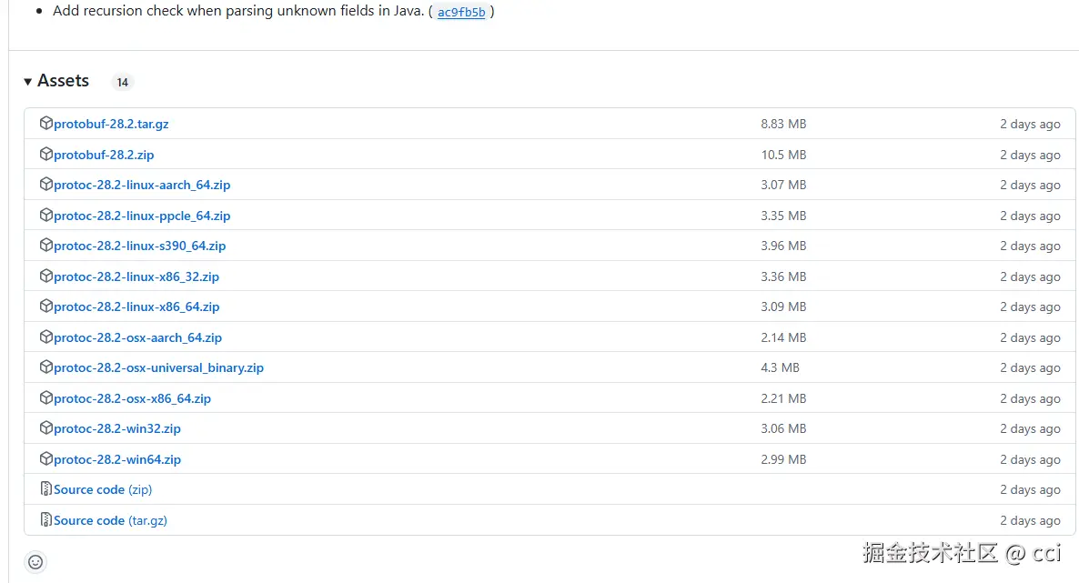Click package icon beside protoc-28.2-linux-ppcle_64.zip
The image size is (1079, 583).
46,216
